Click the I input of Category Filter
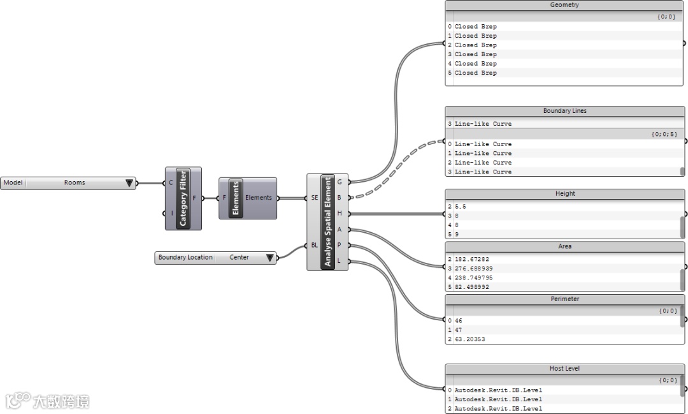 click(x=171, y=213)
